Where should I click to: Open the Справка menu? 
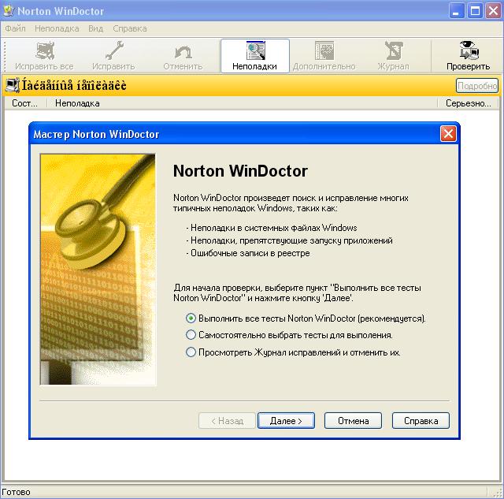(129, 28)
